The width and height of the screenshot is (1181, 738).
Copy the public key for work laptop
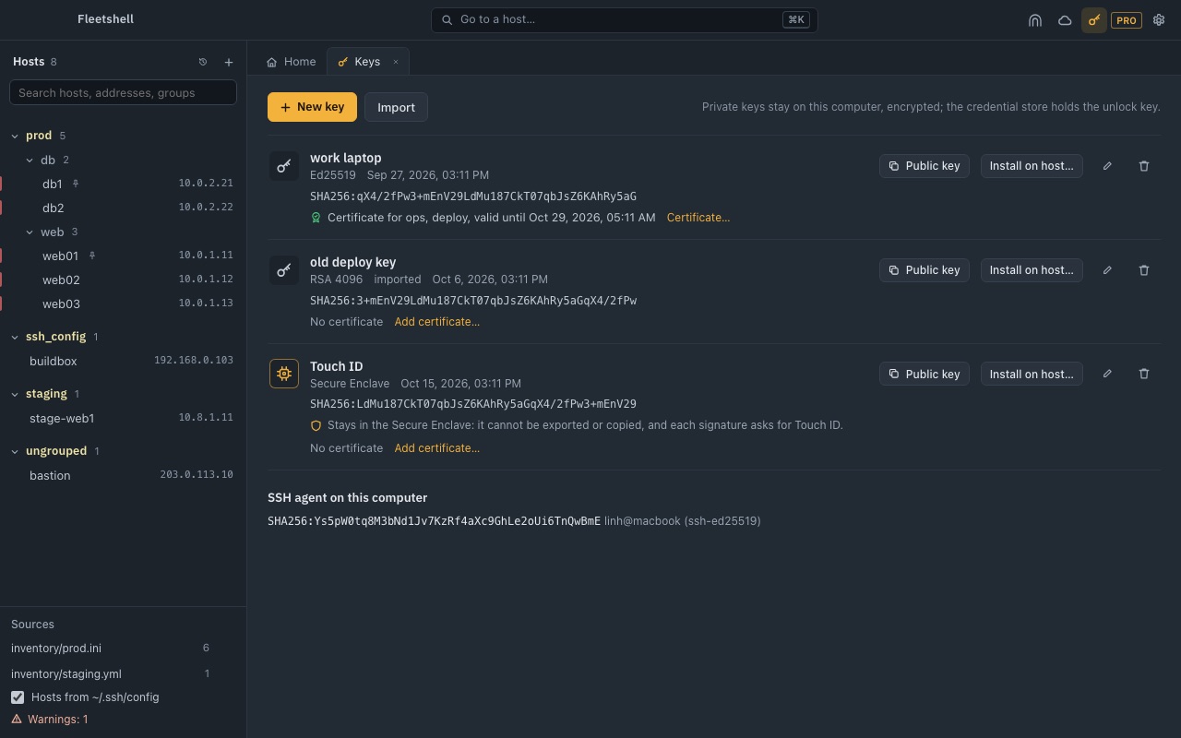(x=924, y=166)
